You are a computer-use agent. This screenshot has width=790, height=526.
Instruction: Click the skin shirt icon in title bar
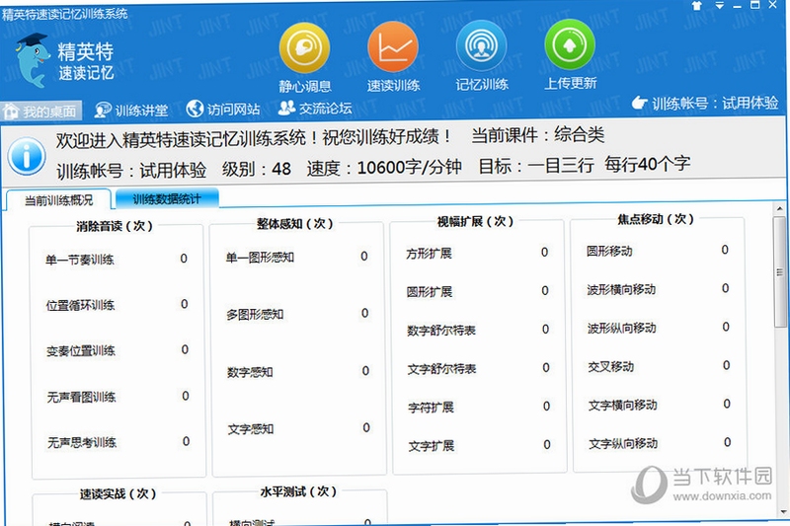point(697,6)
